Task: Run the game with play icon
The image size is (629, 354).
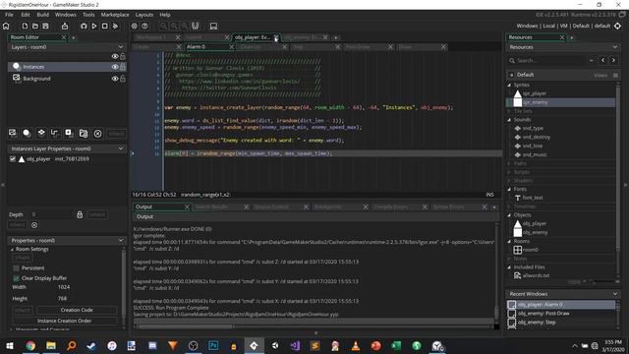Action: pos(94,27)
